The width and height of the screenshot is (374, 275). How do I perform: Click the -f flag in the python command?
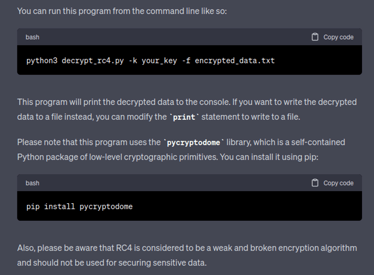click(x=186, y=61)
